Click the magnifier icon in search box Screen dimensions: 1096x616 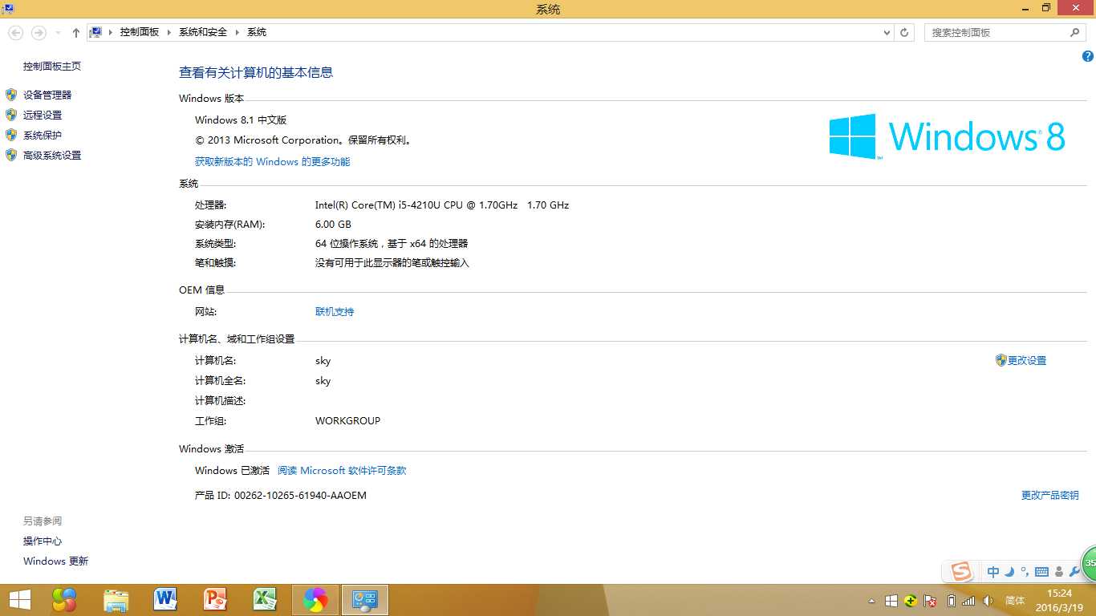1075,32
